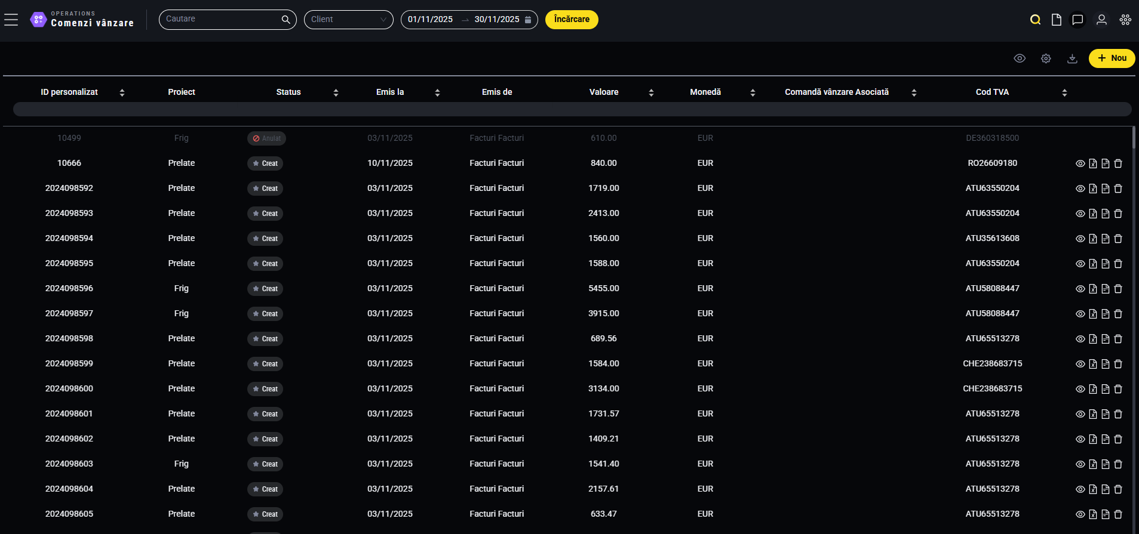The height and width of the screenshot is (534, 1139).
Task: View order 2024098598 with eye icon
Action: pyautogui.click(x=1080, y=339)
